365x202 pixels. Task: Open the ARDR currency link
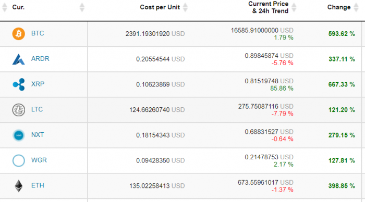tap(40, 59)
